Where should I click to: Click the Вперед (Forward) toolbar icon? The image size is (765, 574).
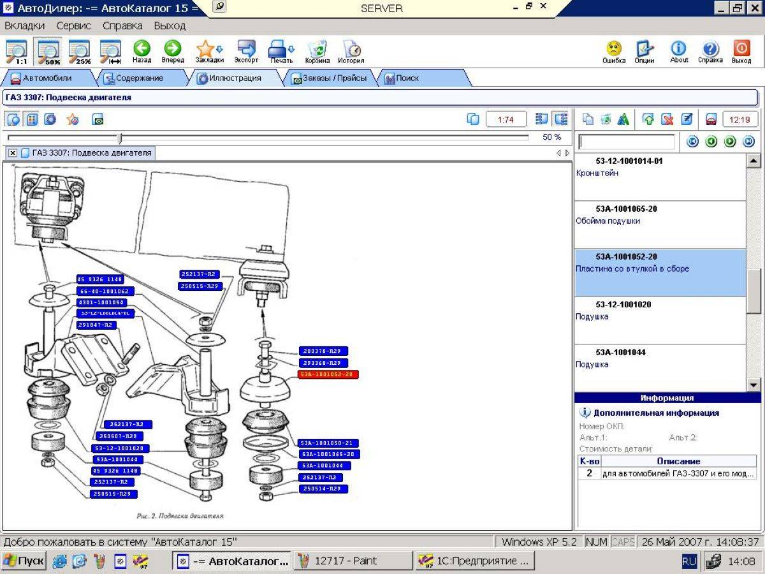pyautogui.click(x=172, y=52)
